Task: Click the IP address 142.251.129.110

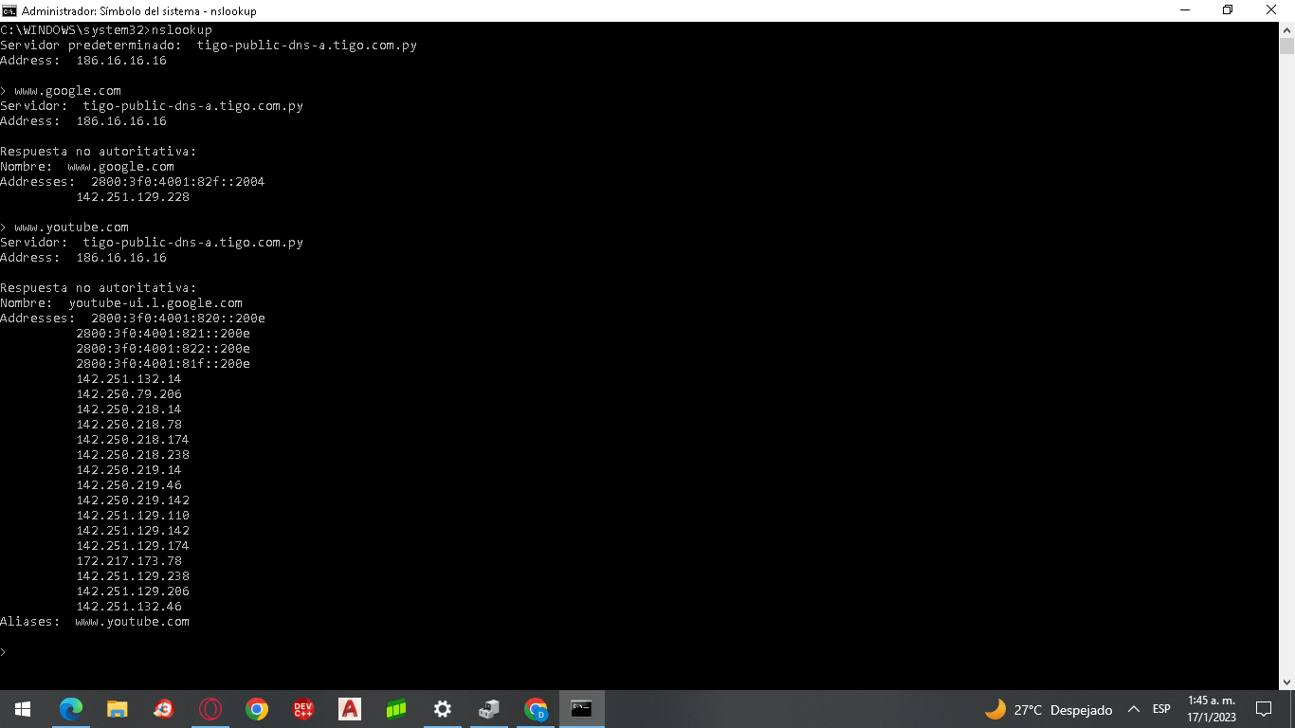Action: coord(133,516)
